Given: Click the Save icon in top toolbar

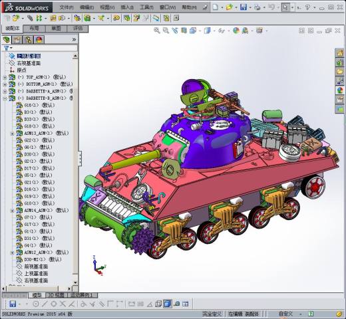Looking at the screenshot, I should (x=244, y=7).
